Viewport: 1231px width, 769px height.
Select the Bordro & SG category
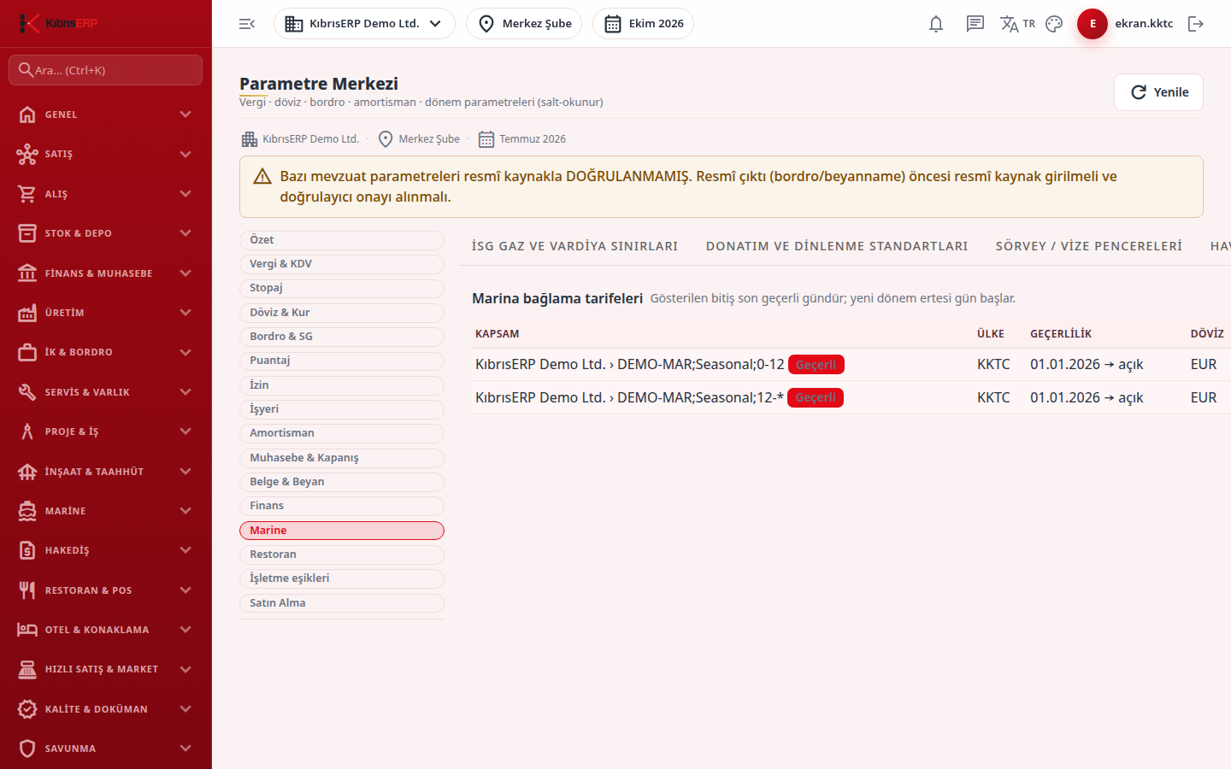[342, 337]
